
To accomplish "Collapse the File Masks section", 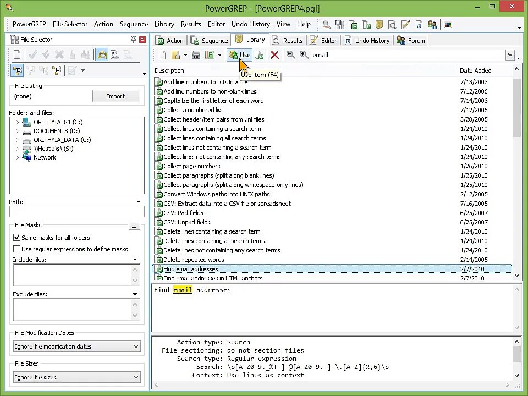I will click(x=134, y=226).
